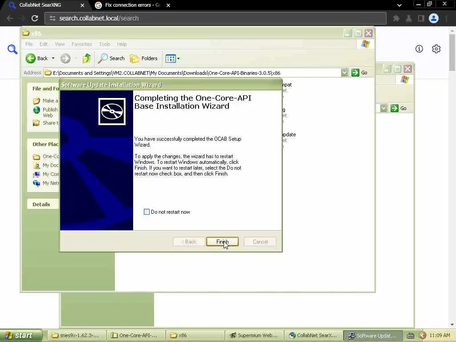The height and width of the screenshot is (342, 456).
Task: Open My Computer icon in Other Places
Action: coord(37,174)
